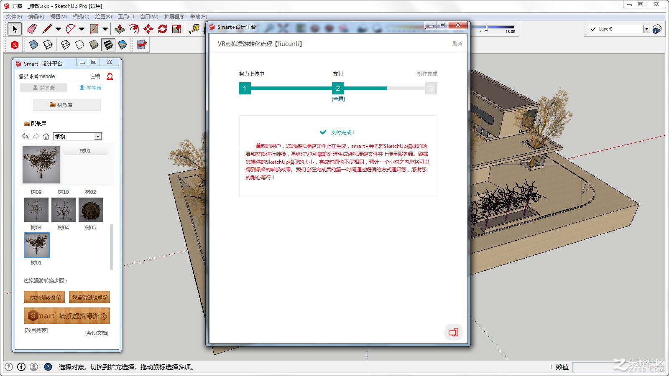Go back in the component library
669x376 pixels.
(26, 137)
